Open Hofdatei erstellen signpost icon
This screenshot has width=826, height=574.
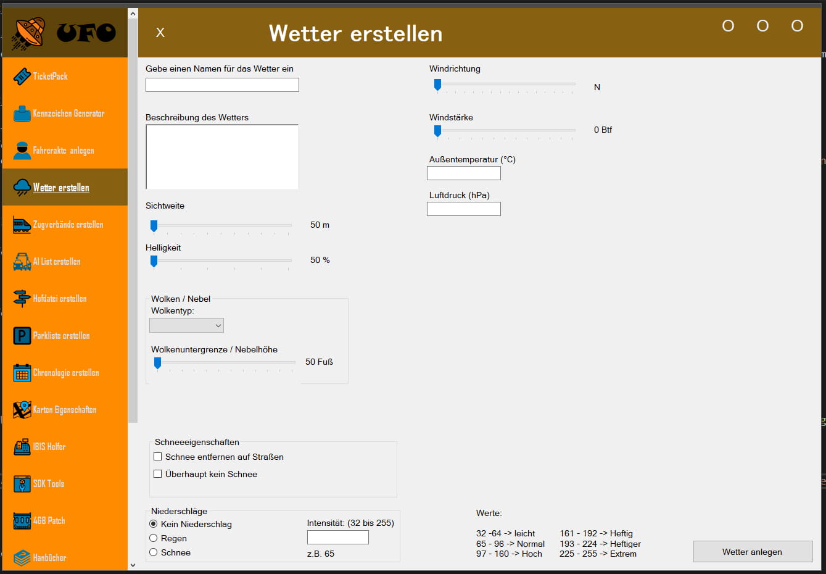coord(22,299)
